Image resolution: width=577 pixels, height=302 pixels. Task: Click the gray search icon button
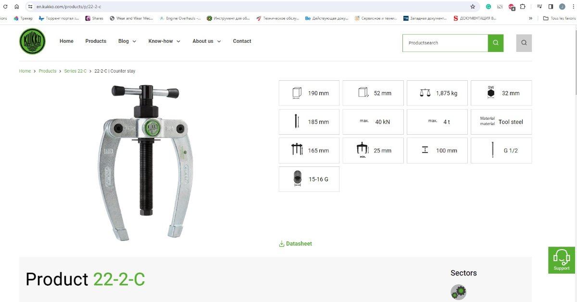pyautogui.click(x=524, y=43)
